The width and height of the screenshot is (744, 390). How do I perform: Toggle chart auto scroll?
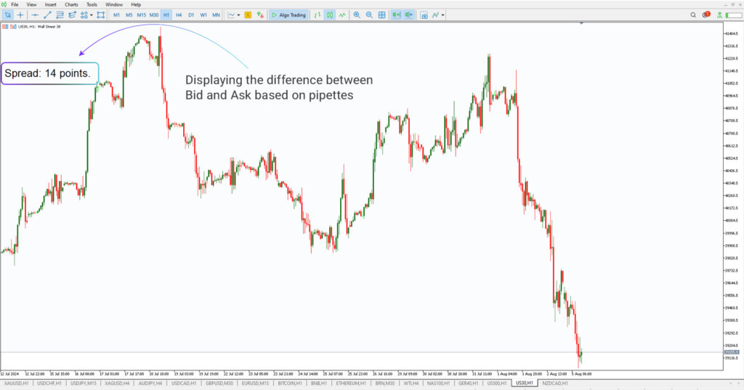click(x=396, y=15)
